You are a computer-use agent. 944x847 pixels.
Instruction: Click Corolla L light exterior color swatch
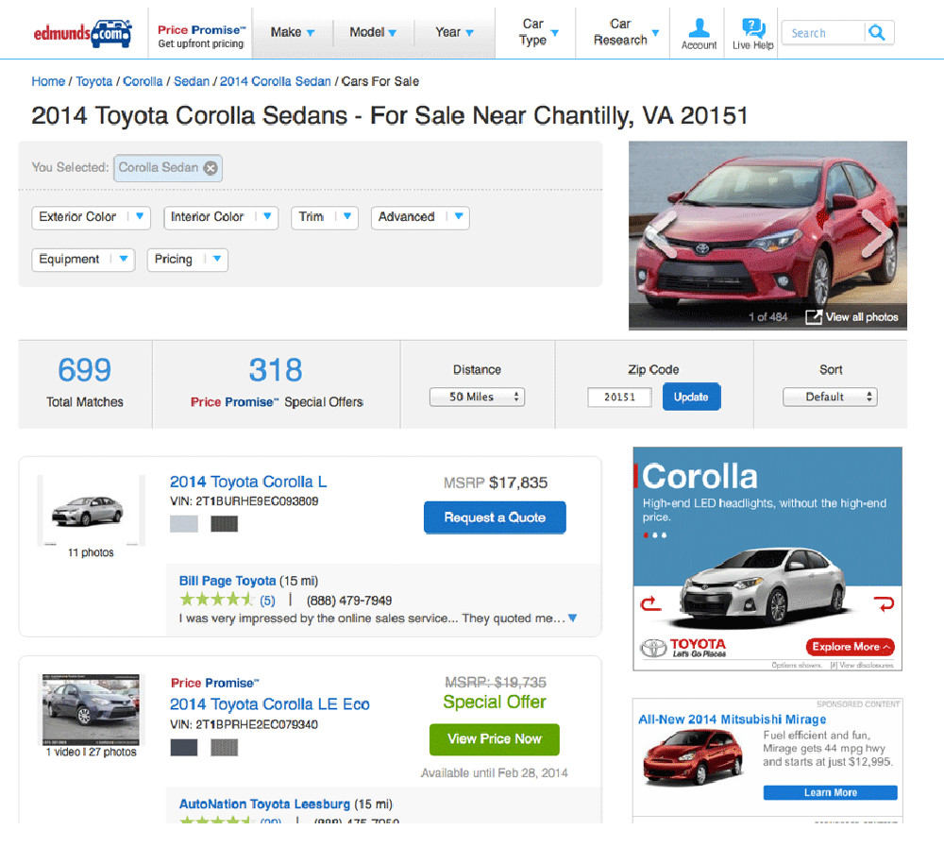coord(184,524)
